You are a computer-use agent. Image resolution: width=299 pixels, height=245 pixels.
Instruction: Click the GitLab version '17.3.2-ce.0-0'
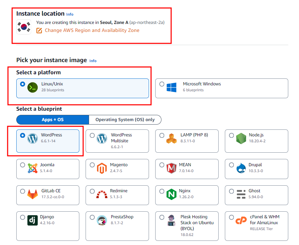point(53,197)
